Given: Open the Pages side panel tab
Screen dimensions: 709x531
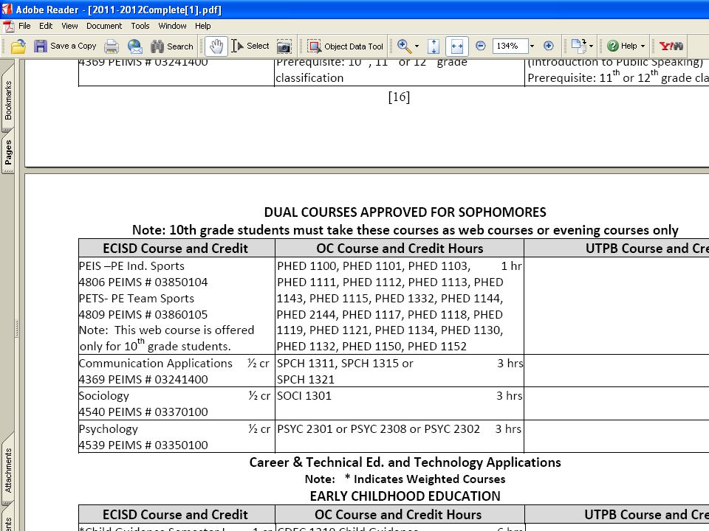Looking at the screenshot, I should pos(7,152).
